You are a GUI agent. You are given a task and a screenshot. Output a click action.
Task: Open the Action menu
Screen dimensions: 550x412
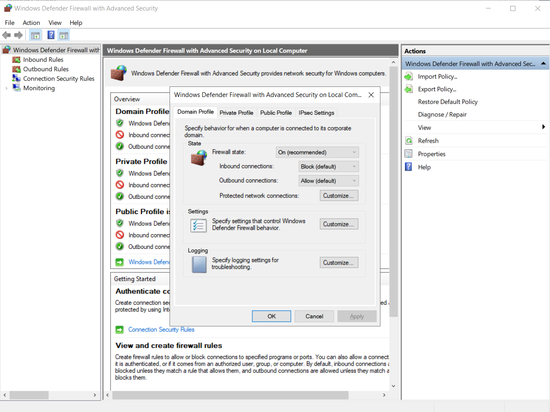31,23
